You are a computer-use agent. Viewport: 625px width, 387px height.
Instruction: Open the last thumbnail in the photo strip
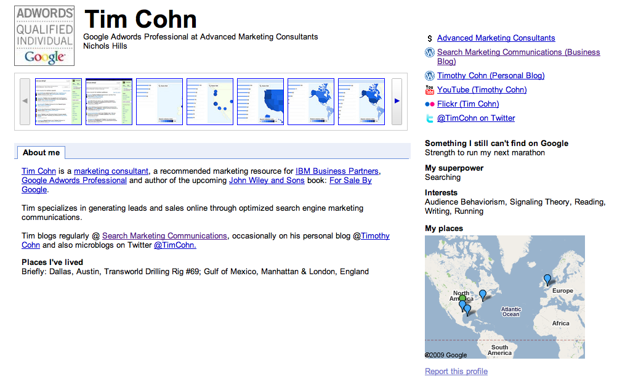coord(361,102)
